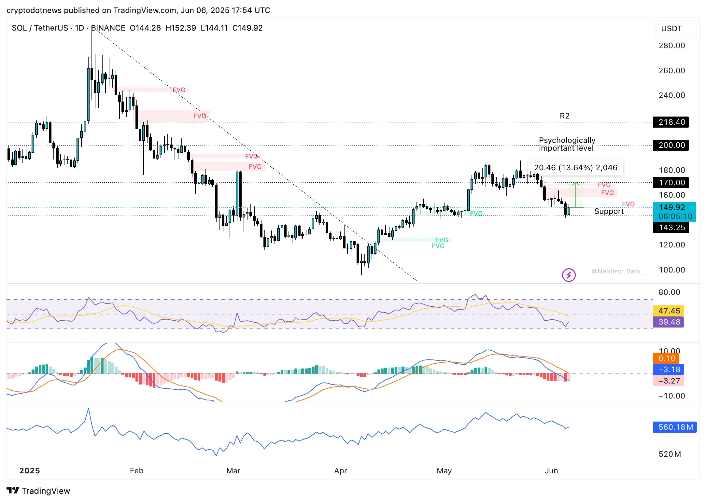This screenshot has width=706, height=502.
Task: Click the 218.40 R2 price label
Action: [x=671, y=122]
